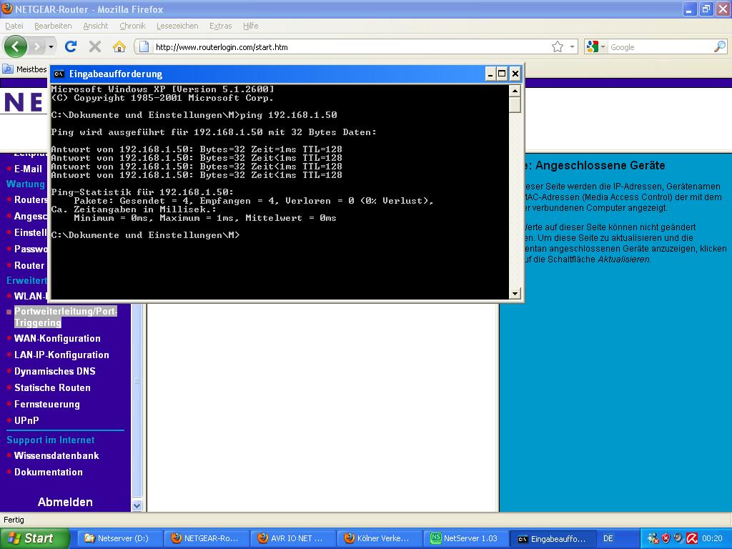
Task: Open the Bearbeiten menu
Action: pyautogui.click(x=53, y=26)
